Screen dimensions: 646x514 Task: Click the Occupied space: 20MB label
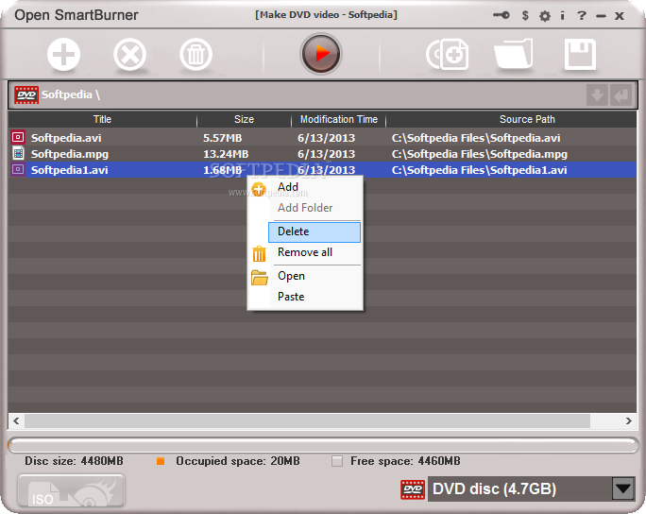pyautogui.click(x=238, y=461)
